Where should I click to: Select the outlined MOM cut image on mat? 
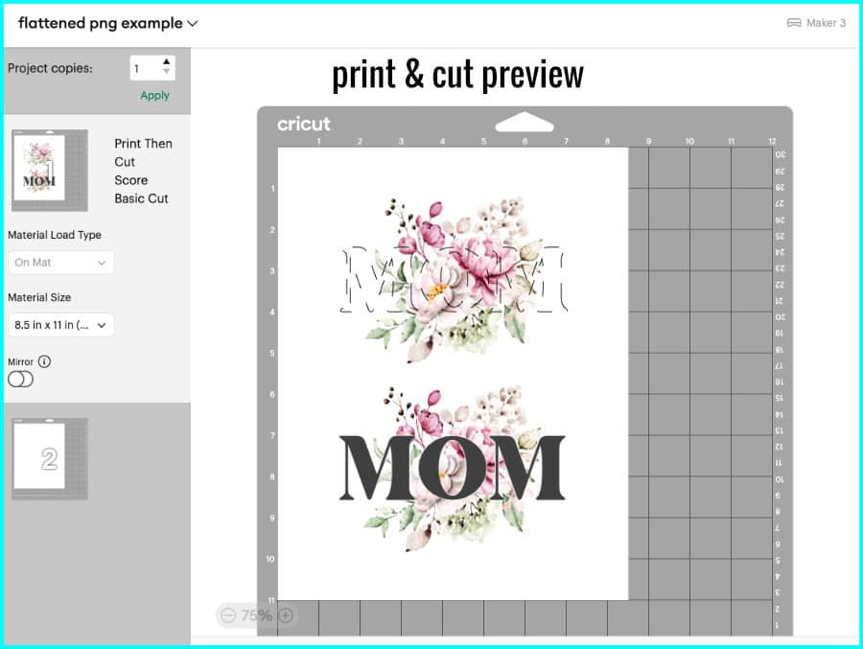(453, 279)
